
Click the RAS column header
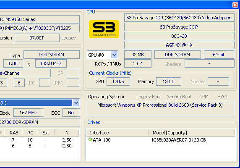point(13,133)
